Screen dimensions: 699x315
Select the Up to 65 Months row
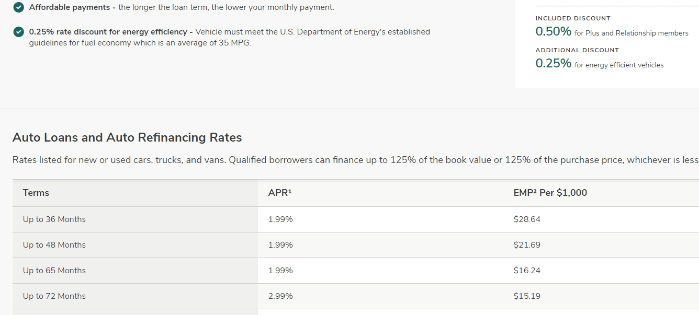54,271
